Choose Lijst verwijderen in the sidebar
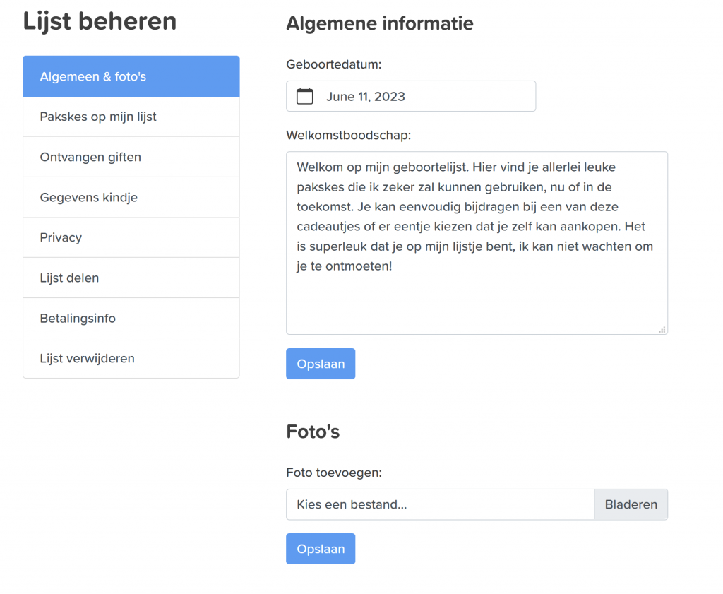Screen dimensions: 723x594 coord(131,358)
